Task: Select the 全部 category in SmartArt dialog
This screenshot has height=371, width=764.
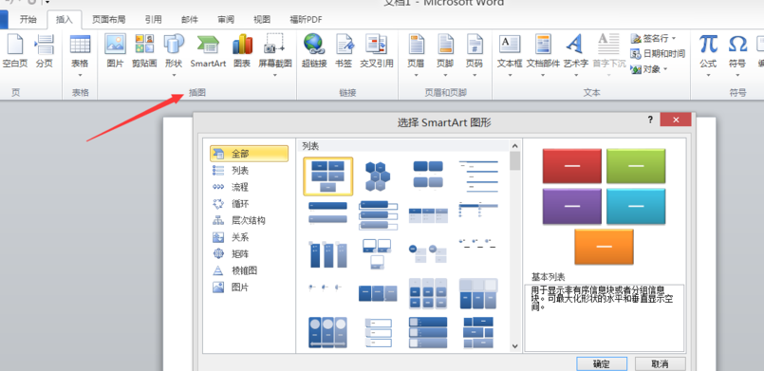Action: coord(249,154)
